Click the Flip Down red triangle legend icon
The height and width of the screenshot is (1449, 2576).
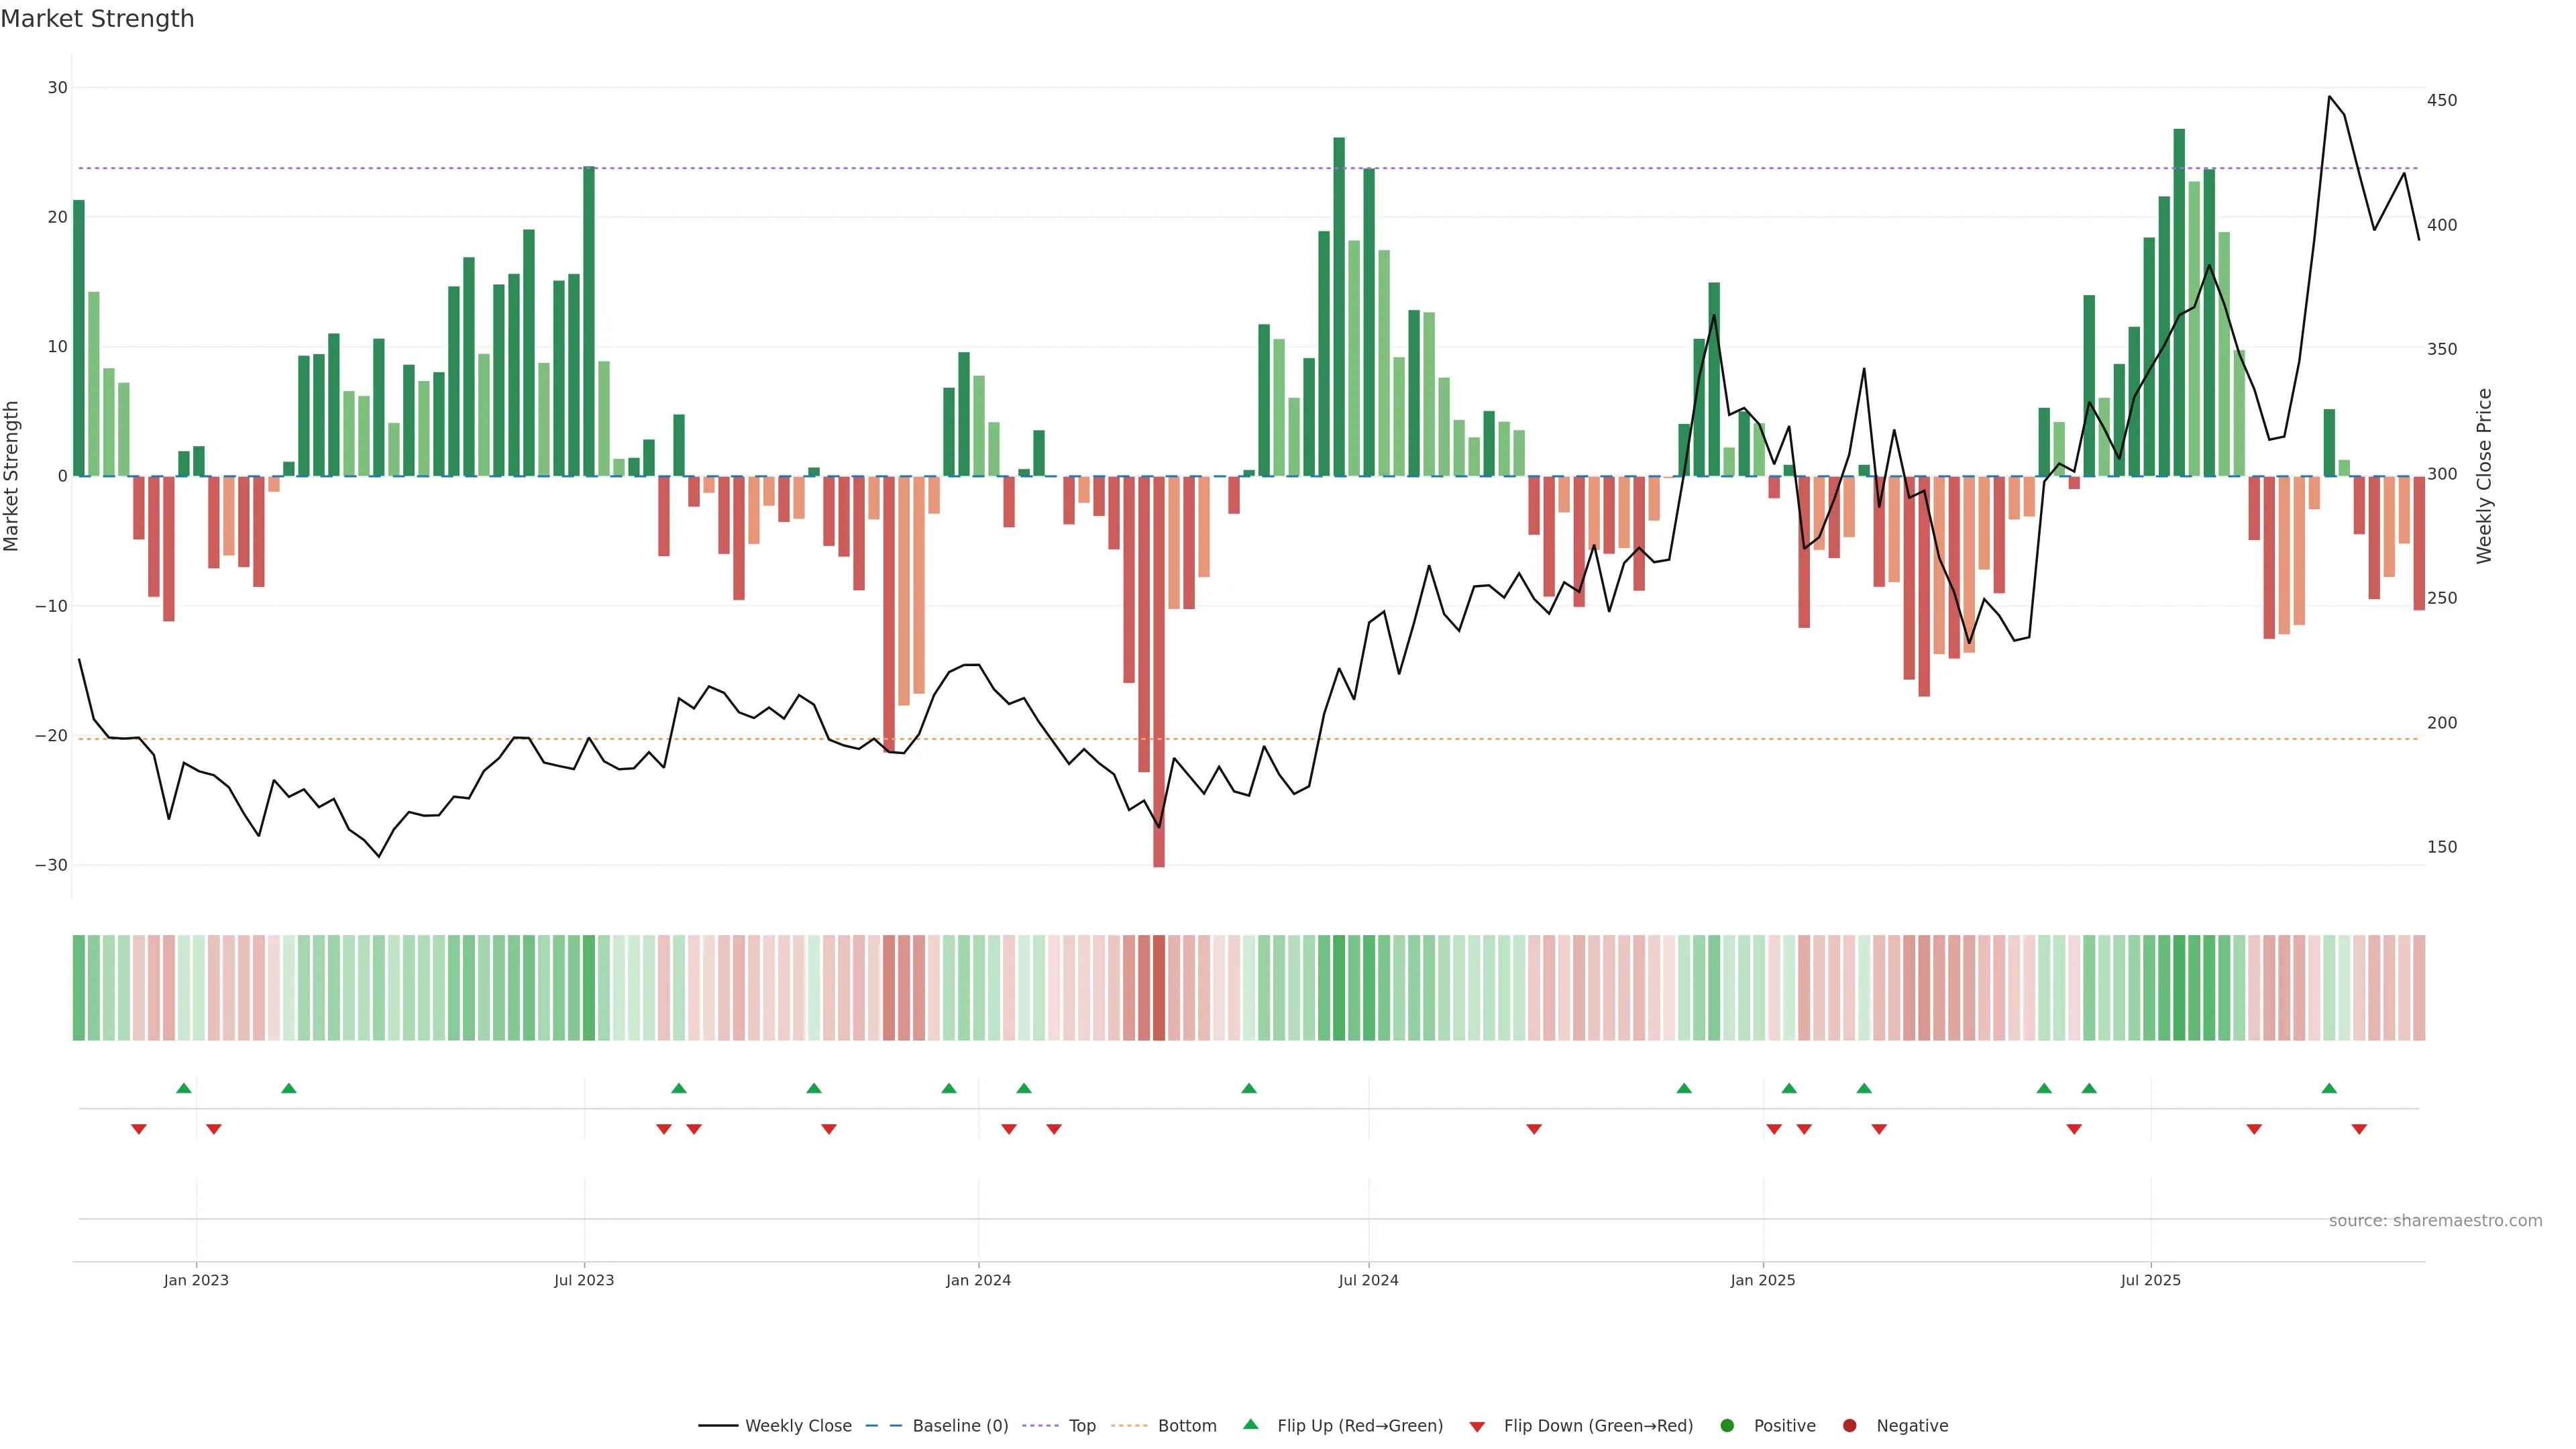click(1477, 1426)
